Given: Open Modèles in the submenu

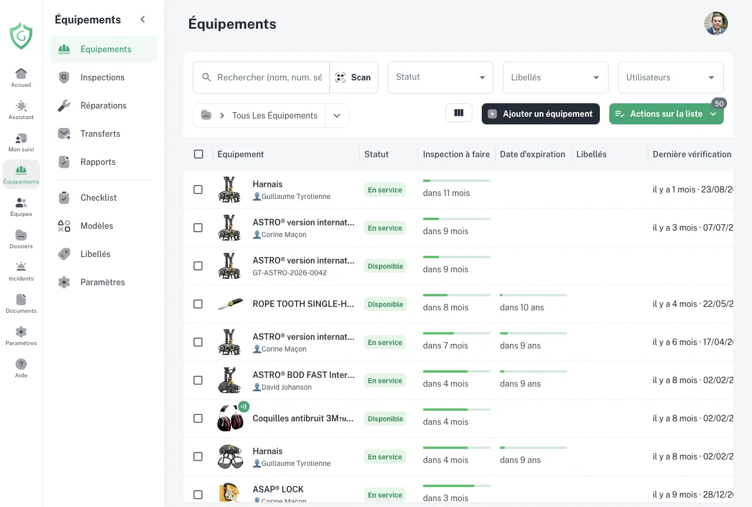Looking at the screenshot, I should tap(103, 226).
